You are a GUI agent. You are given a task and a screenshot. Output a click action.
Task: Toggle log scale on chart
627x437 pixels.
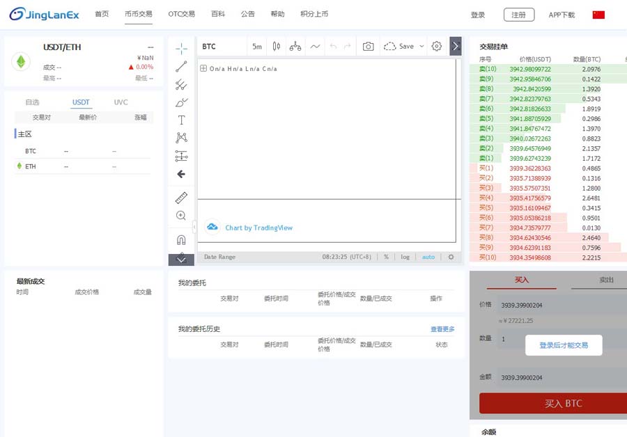coord(405,257)
